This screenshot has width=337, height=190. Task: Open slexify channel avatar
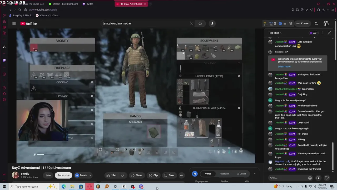point(16,175)
